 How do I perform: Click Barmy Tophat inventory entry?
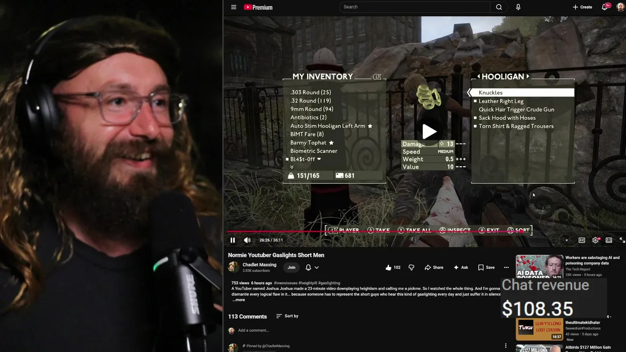312,143
